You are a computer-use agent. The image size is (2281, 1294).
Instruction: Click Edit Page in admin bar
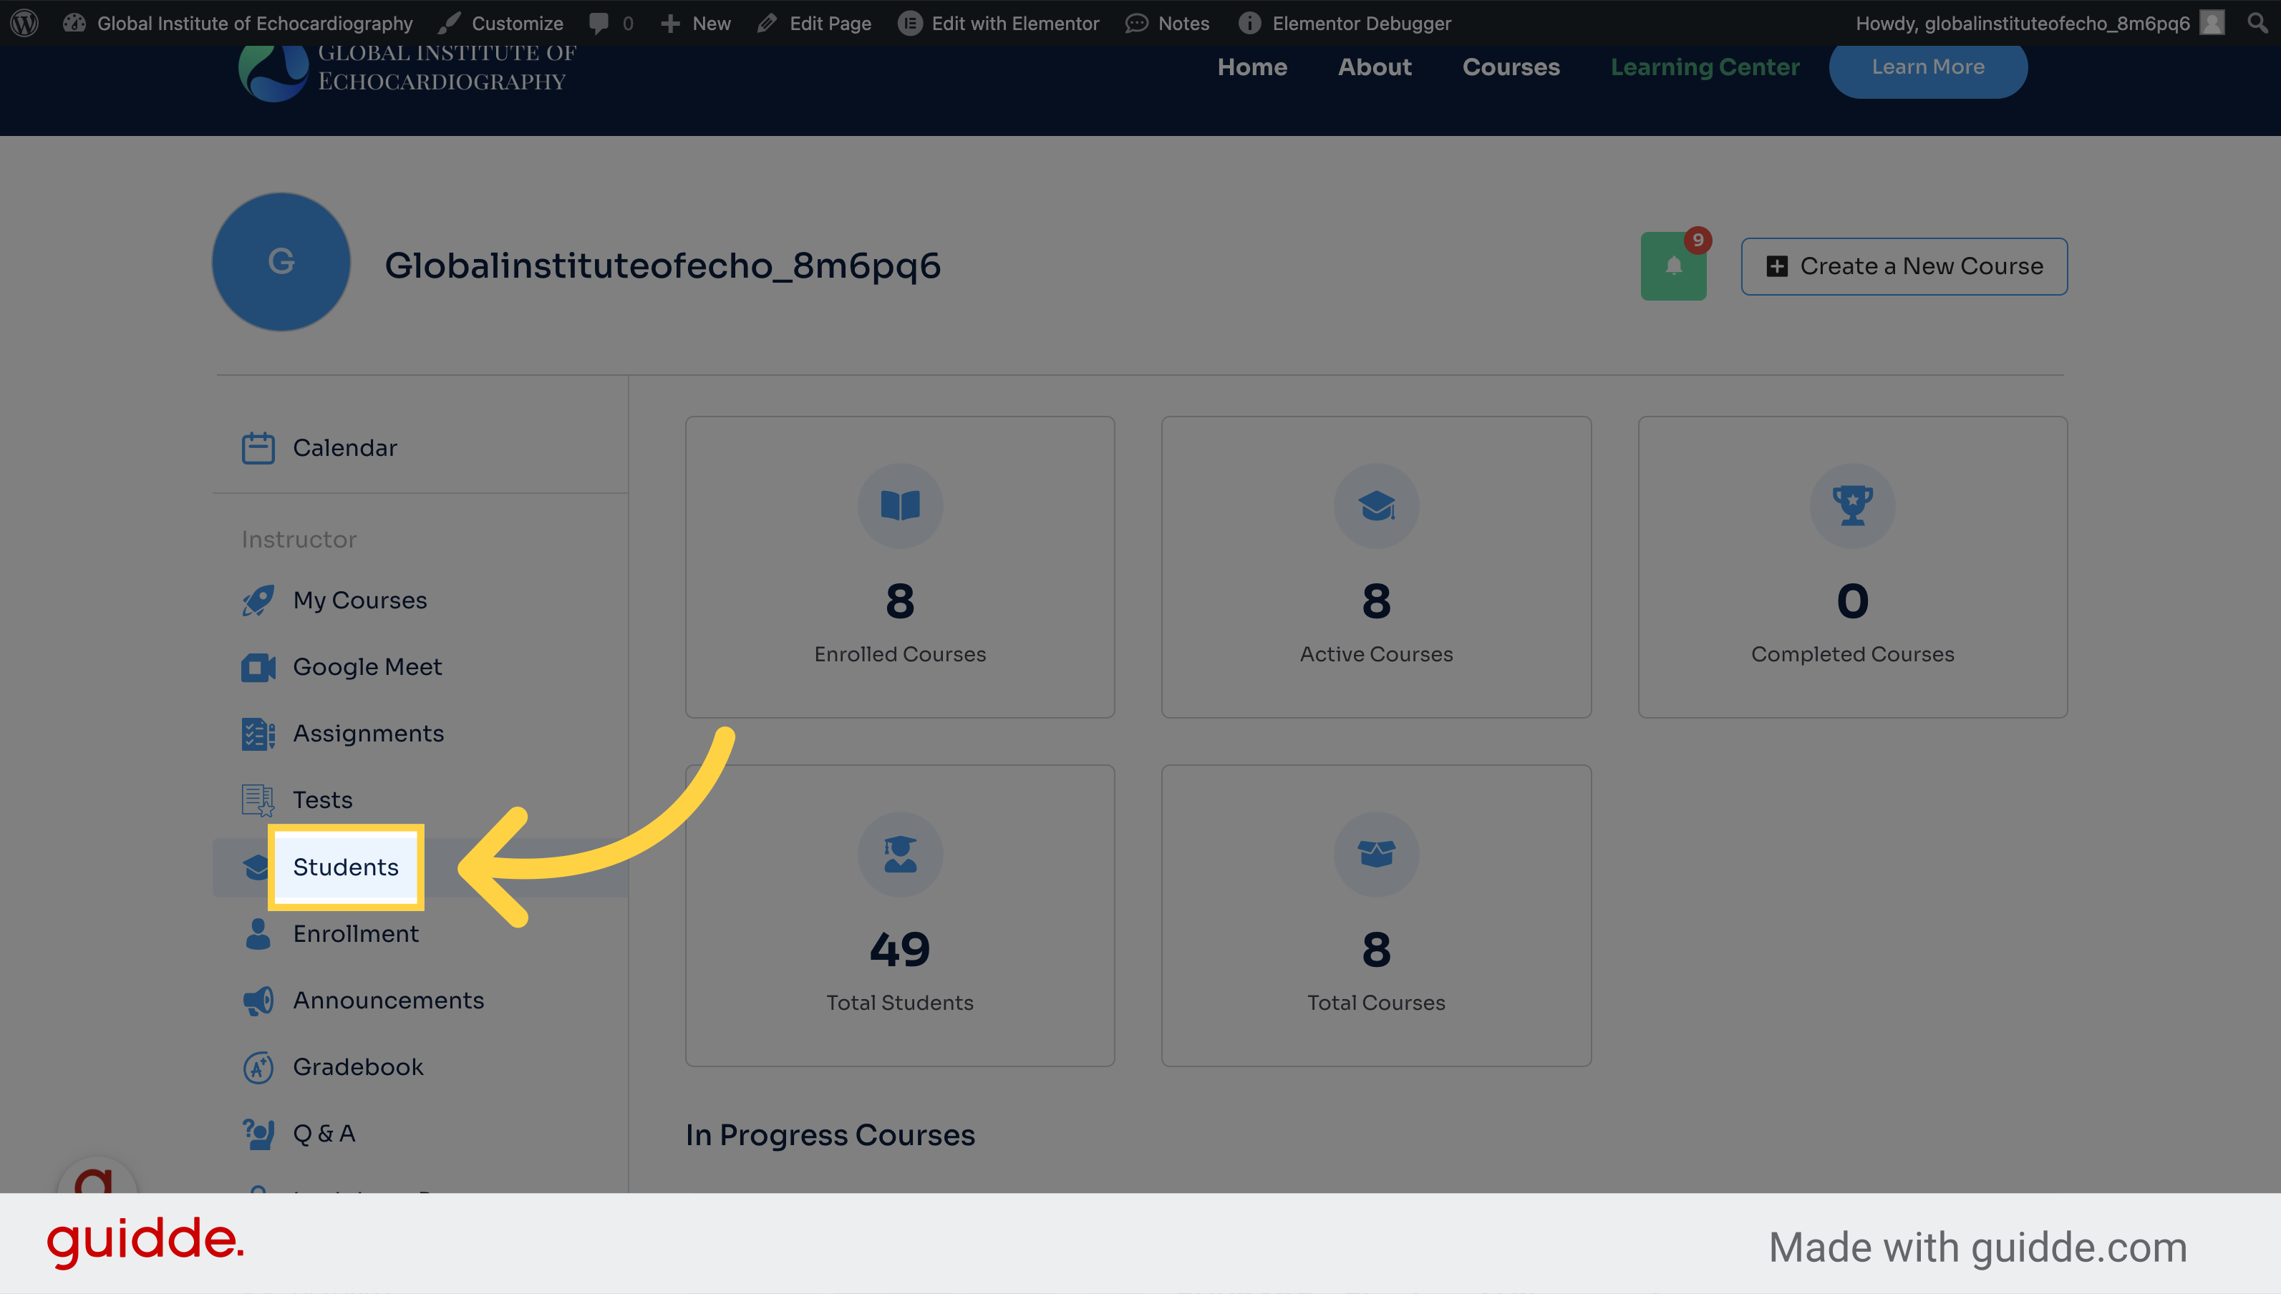click(814, 23)
